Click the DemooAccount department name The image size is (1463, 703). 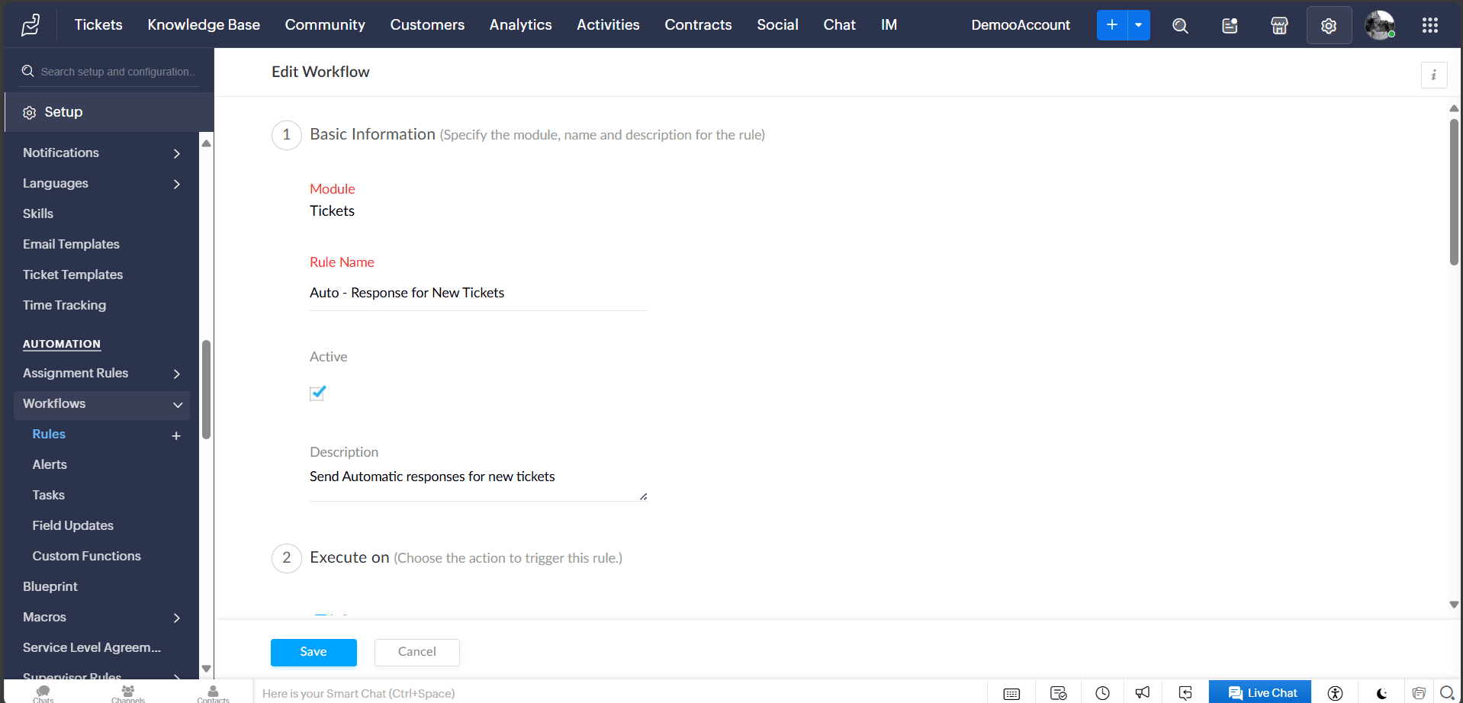coord(1021,25)
